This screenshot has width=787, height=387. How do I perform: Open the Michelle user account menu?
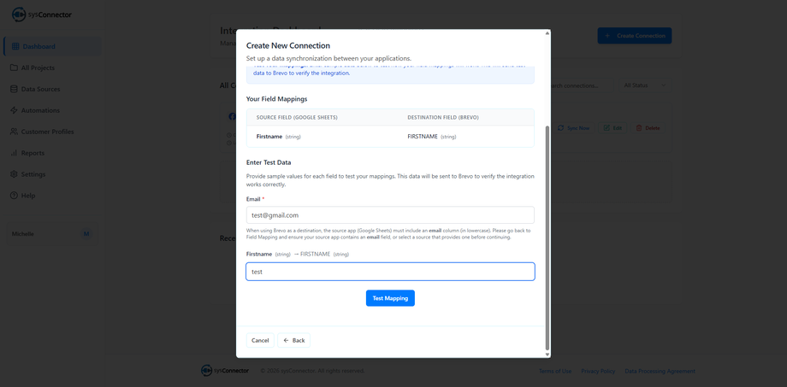(50, 233)
